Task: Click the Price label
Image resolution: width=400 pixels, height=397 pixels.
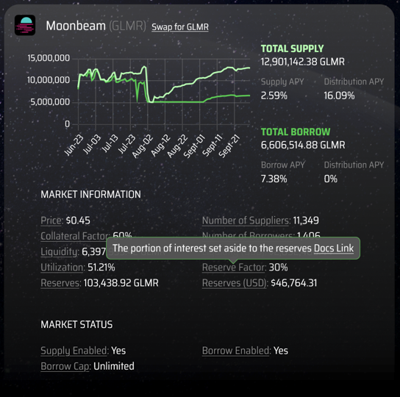Action: (x=51, y=221)
